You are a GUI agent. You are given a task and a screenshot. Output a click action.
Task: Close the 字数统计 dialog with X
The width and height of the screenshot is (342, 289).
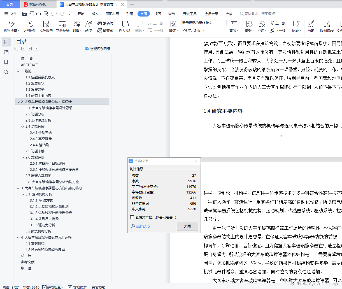coord(196,161)
